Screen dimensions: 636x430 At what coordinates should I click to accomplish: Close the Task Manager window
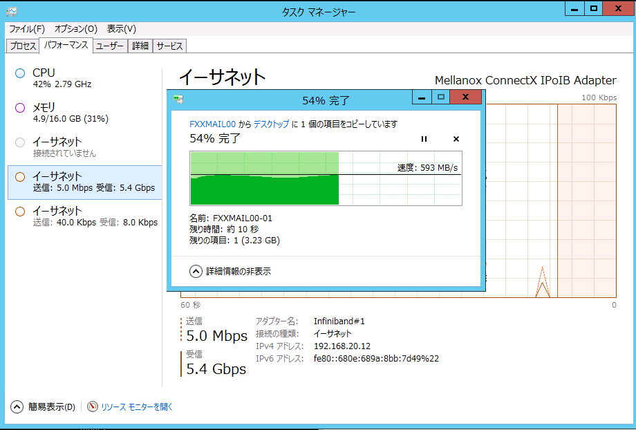619,9
